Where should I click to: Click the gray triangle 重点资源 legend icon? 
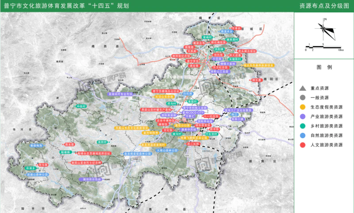(x=303, y=89)
